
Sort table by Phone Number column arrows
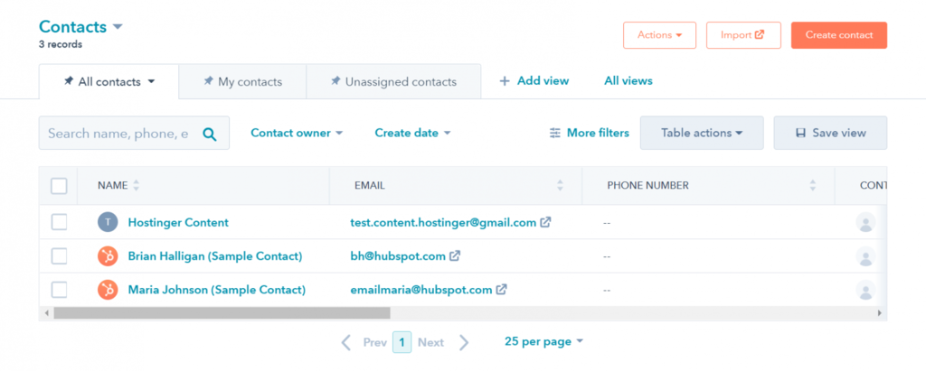(x=813, y=185)
